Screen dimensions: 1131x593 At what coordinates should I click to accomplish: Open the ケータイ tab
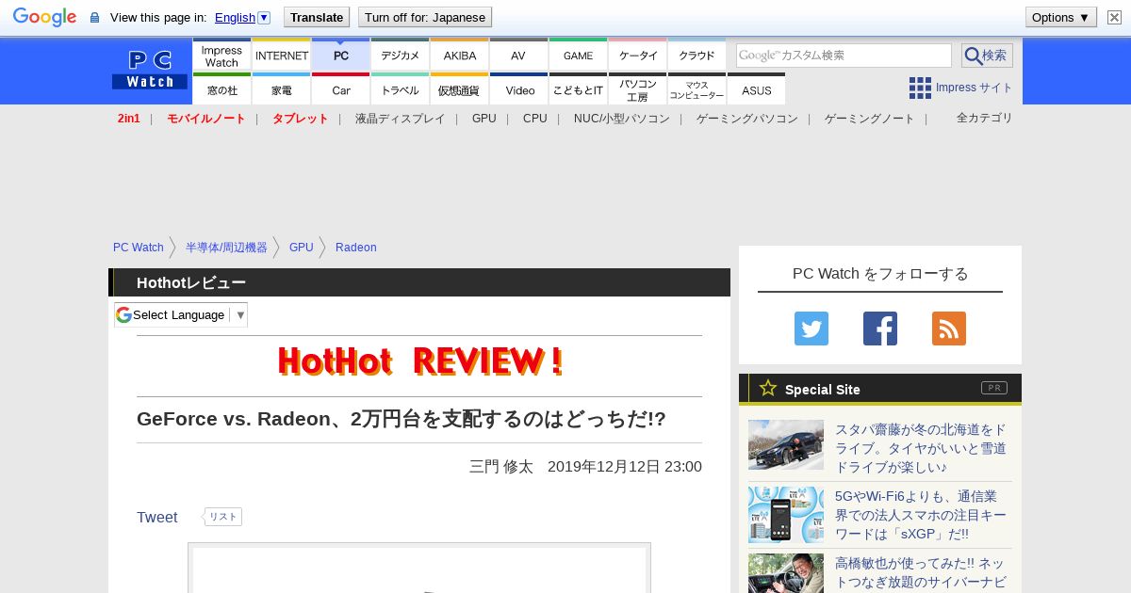[638, 55]
